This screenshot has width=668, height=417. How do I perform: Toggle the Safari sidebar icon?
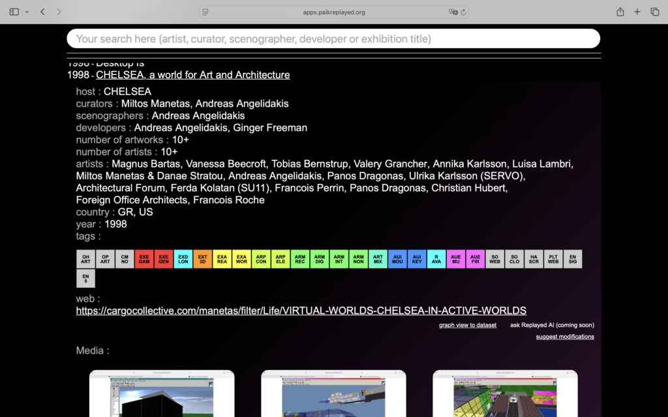point(14,12)
